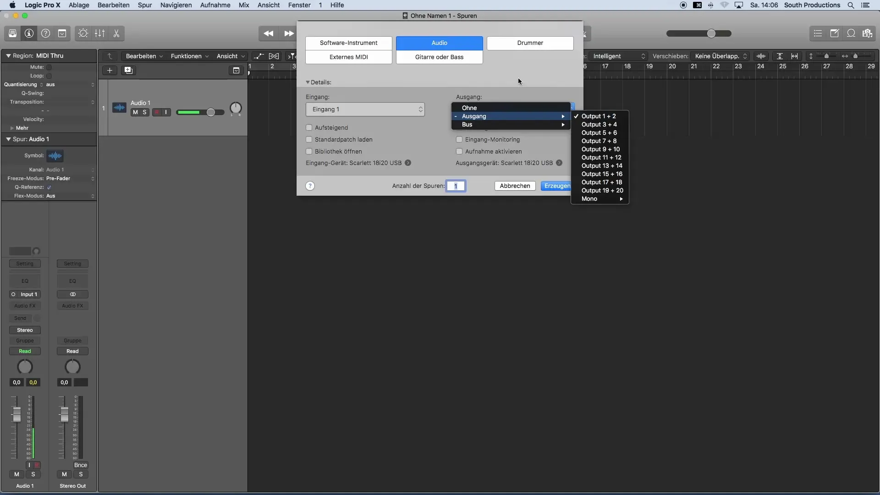Toggle the Q-Referenz checkbox

49,187
